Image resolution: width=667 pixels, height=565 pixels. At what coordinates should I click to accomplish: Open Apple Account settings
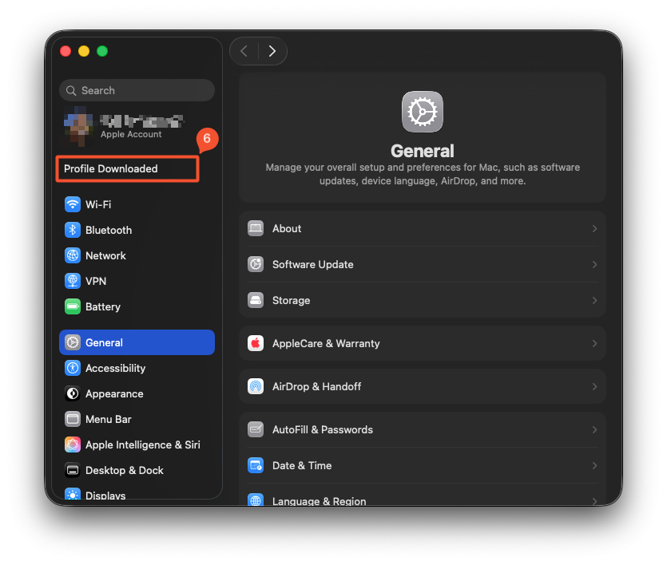point(137,127)
